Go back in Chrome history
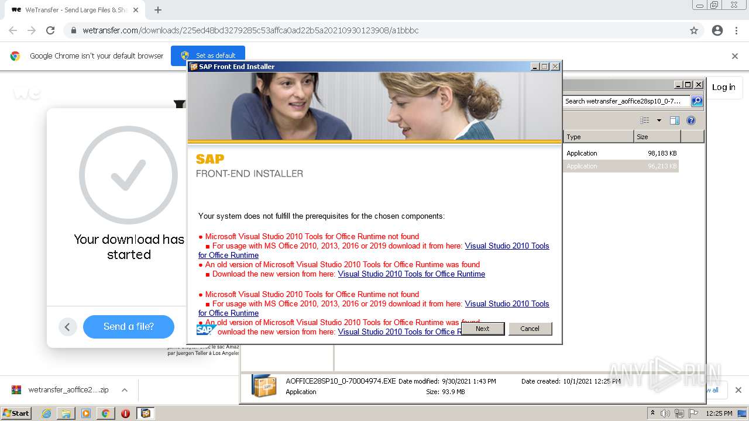 click(13, 30)
